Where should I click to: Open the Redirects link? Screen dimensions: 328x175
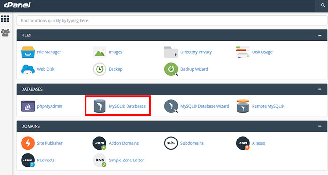tap(46, 160)
